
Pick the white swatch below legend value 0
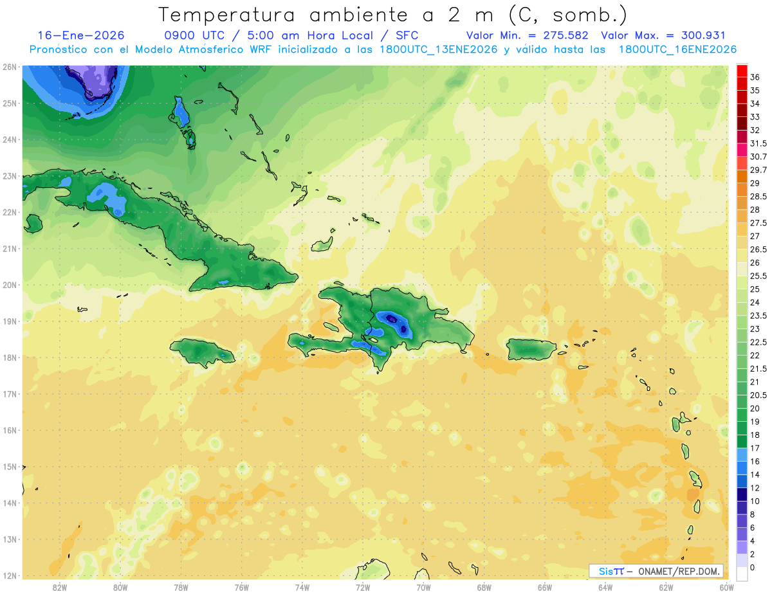(742, 574)
